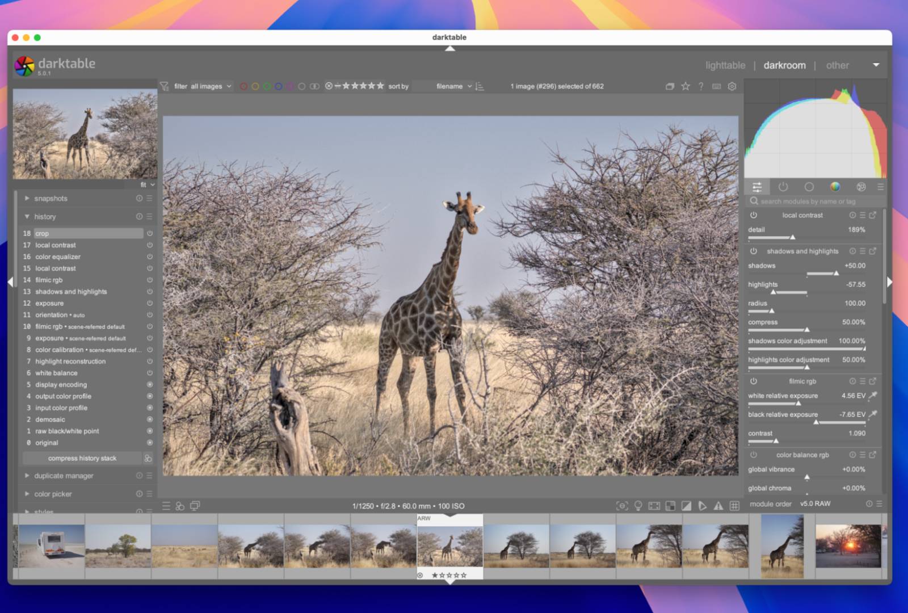Open global preferences gear icon

tap(732, 86)
